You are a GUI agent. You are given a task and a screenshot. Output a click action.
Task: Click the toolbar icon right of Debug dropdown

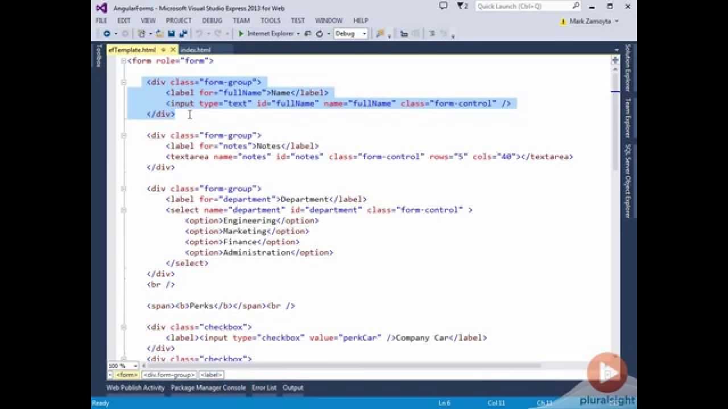[380, 34]
